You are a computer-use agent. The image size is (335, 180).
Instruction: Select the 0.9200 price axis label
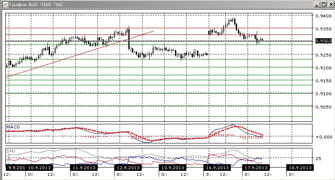coord(323,68)
